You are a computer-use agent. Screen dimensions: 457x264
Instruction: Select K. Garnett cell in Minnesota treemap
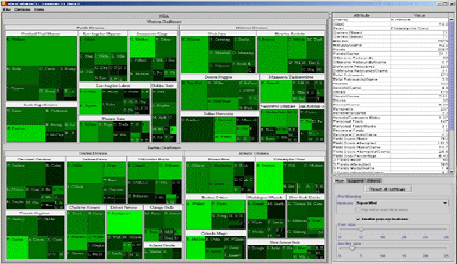(x=276, y=91)
